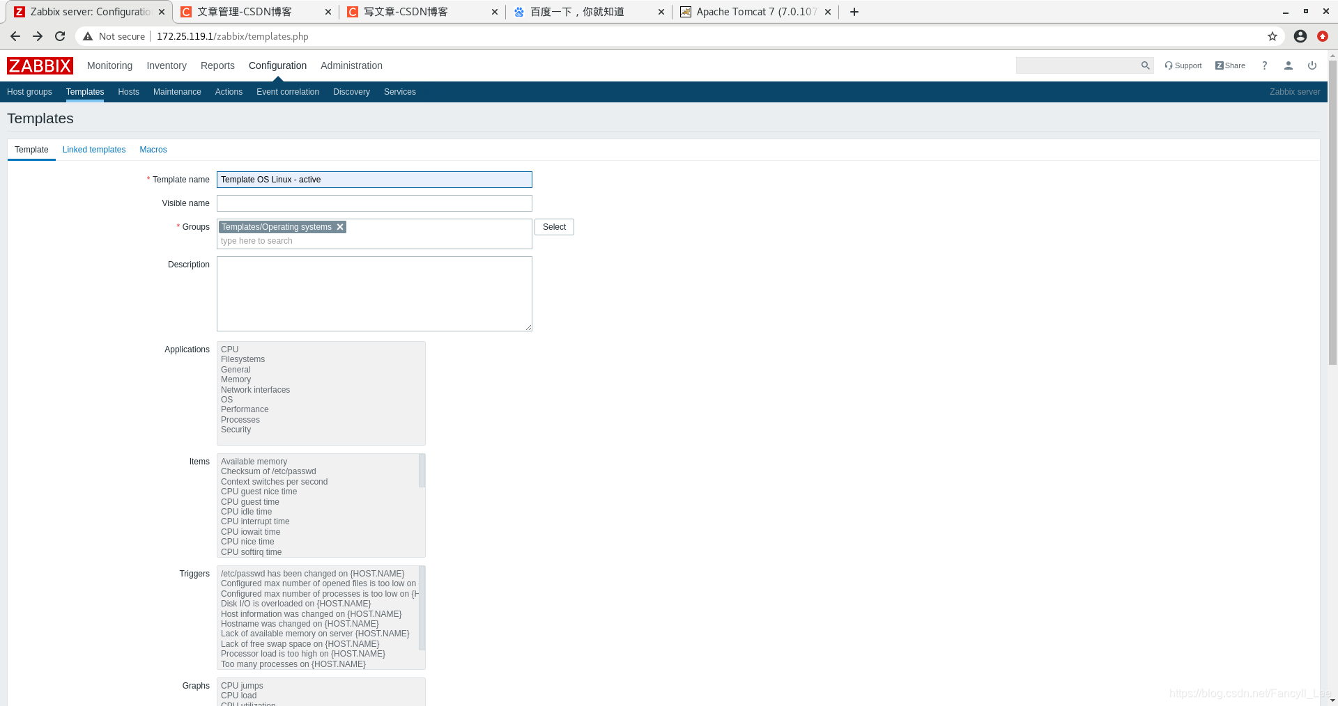This screenshot has width=1338, height=706.
Task: Go to Hosts submenu
Action: click(x=128, y=92)
